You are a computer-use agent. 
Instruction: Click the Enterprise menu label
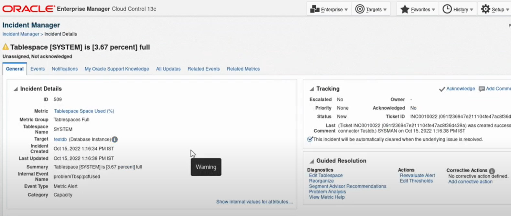point(332,10)
